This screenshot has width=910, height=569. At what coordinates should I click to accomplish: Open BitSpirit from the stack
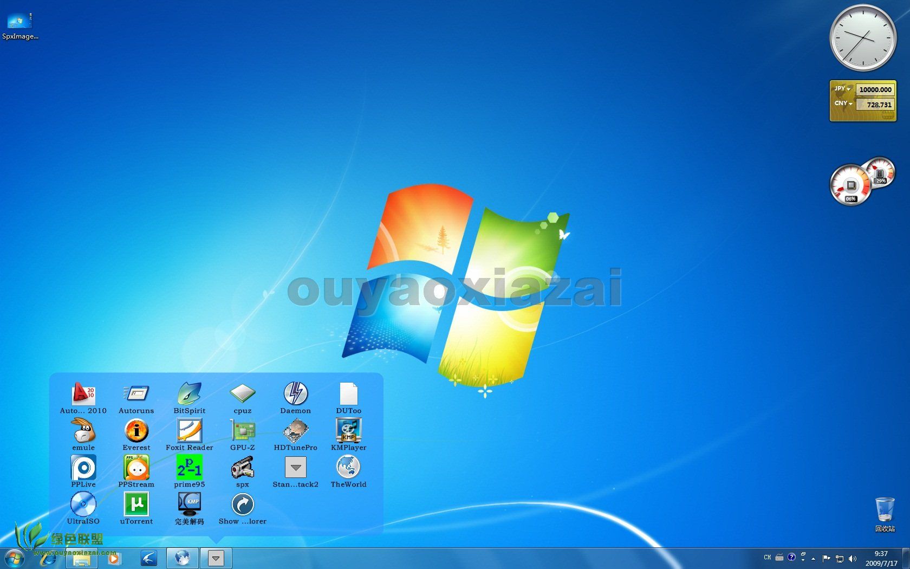click(x=189, y=398)
